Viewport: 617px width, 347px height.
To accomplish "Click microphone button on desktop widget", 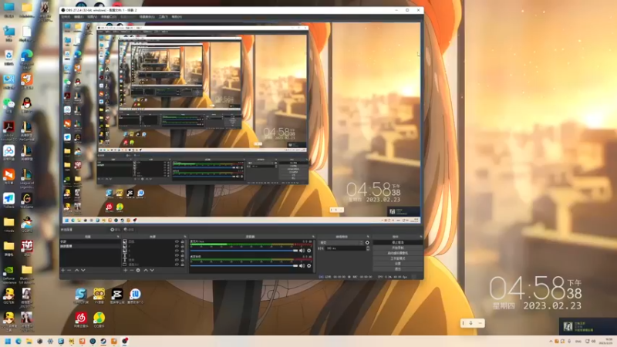I will (x=471, y=323).
